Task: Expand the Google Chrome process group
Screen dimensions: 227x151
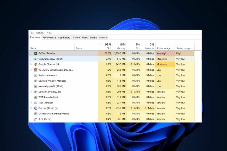Action: (x=31, y=64)
